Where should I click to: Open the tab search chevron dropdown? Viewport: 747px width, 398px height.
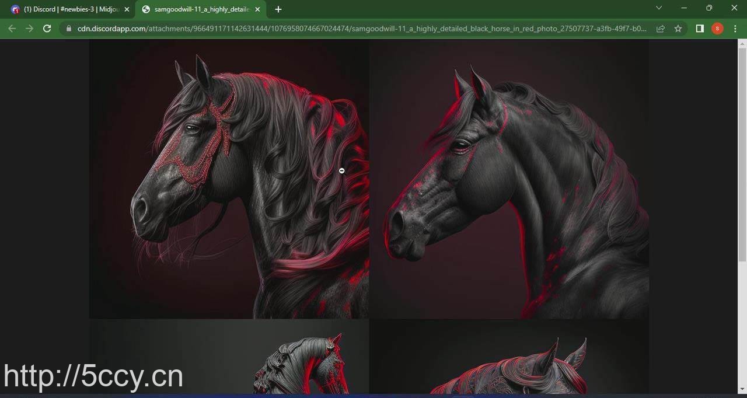coord(659,8)
